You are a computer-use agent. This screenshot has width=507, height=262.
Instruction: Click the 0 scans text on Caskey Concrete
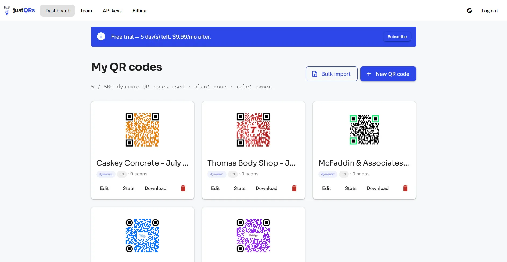click(x=139, y=174)
